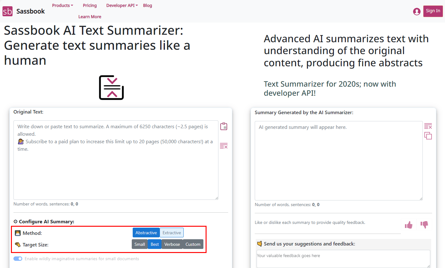Clear original text with the clear icon
445x268 pixels.
click(224, 146)
